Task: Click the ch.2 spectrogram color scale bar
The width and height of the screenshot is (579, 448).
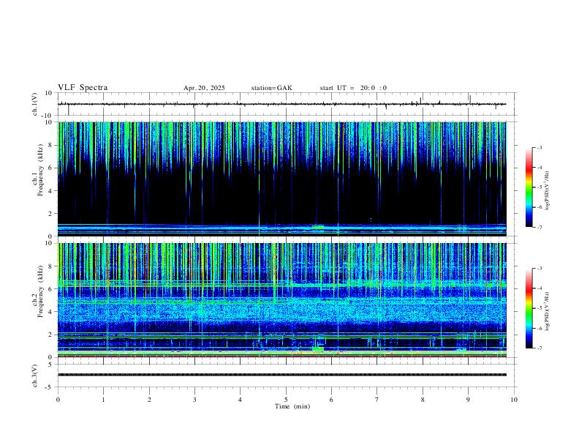Action: (x=529, y=308)
